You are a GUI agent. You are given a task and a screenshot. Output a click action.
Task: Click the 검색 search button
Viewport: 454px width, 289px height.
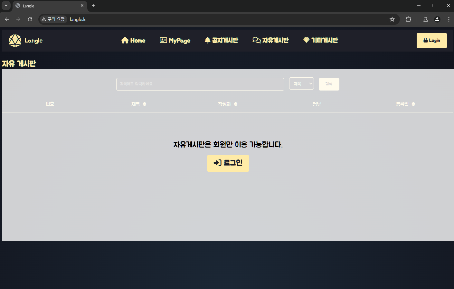329,84
